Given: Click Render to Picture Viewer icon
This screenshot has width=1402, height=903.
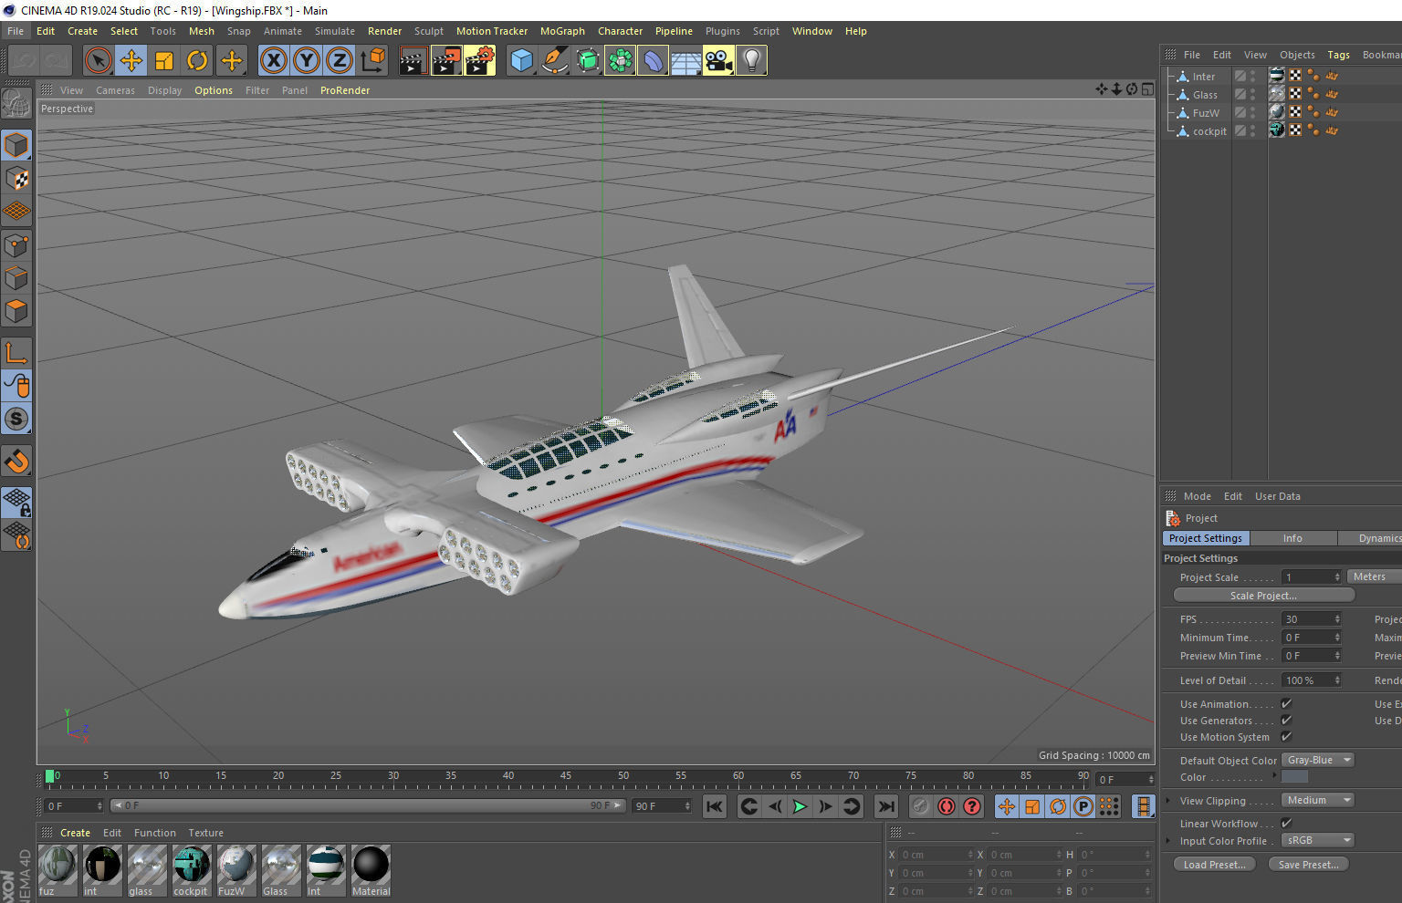Looking at the screenshot, I should (x=445, y=61).
